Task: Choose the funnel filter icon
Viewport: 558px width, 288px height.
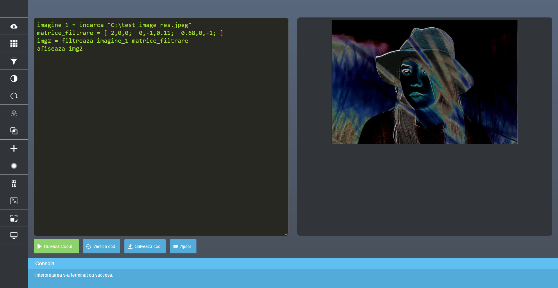Action: click(14, 61)
